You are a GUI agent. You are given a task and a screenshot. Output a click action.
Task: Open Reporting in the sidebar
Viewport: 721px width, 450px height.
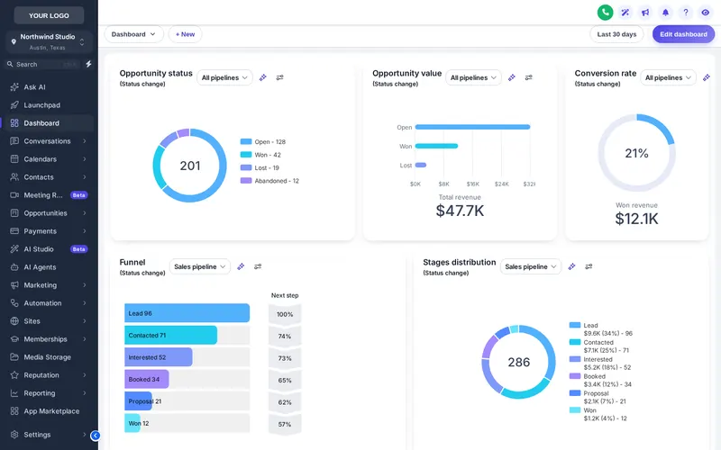(49, 393)
